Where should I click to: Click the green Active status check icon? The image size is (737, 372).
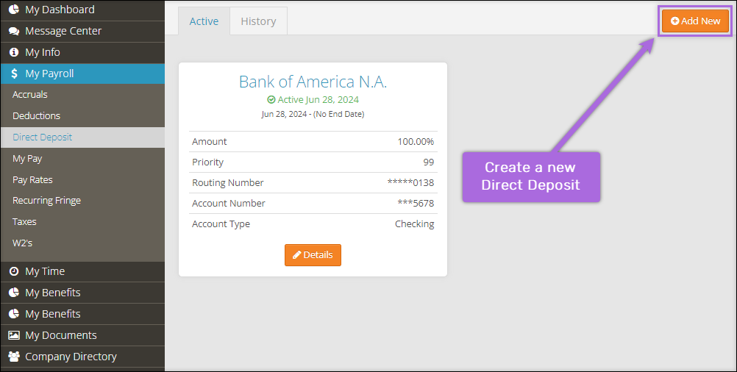tap(271, 100)
